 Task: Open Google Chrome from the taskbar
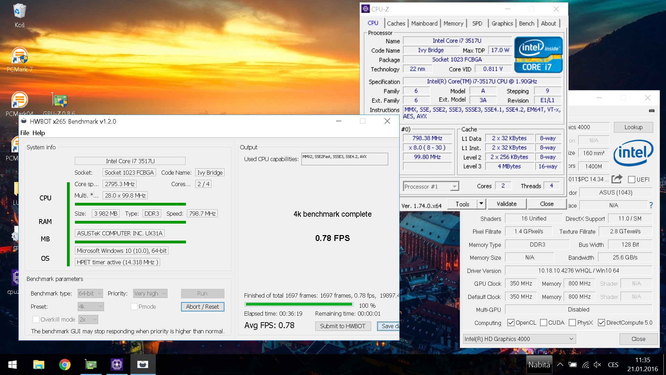65,365
